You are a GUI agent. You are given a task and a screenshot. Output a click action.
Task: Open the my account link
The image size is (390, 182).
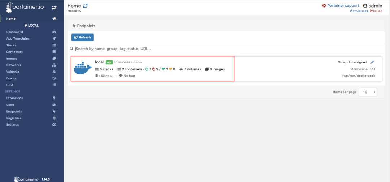(x=359, y=11)
